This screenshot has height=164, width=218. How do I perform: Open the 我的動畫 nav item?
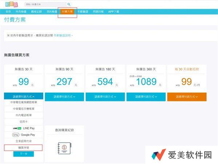click(52, 12)
